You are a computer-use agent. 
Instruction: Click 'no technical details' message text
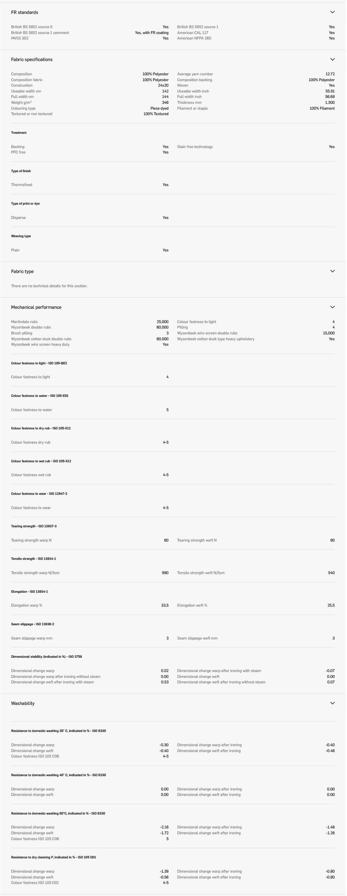point(49,286)
